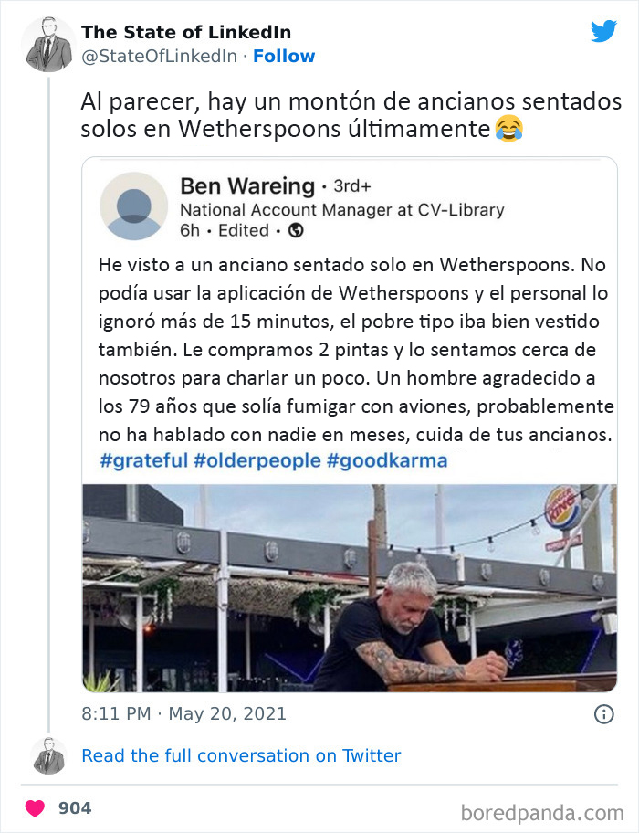This screenshot has height=833, width=639.
Task: Open Read the full conversation on Twitter
Action: click(241, 755)
